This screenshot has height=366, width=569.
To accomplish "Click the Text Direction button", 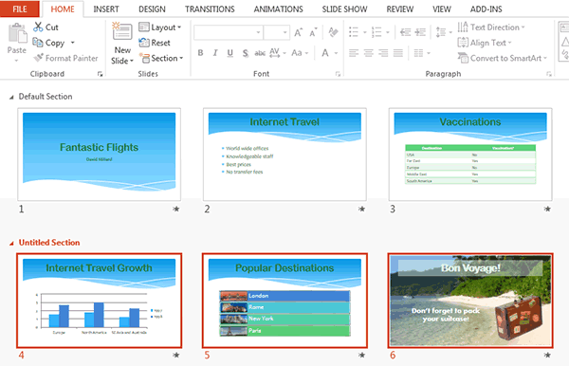I will click(491, 27).
